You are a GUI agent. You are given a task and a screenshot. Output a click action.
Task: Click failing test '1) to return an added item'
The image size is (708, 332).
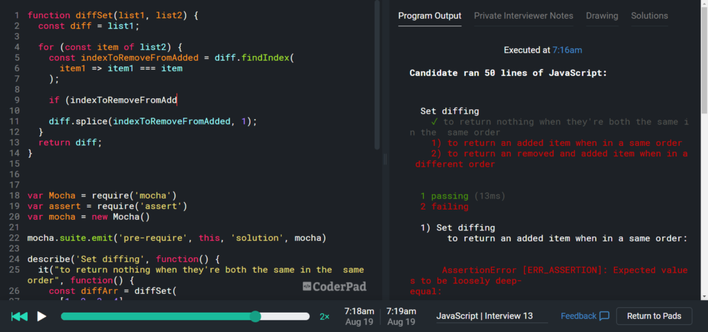pos(557,143)
